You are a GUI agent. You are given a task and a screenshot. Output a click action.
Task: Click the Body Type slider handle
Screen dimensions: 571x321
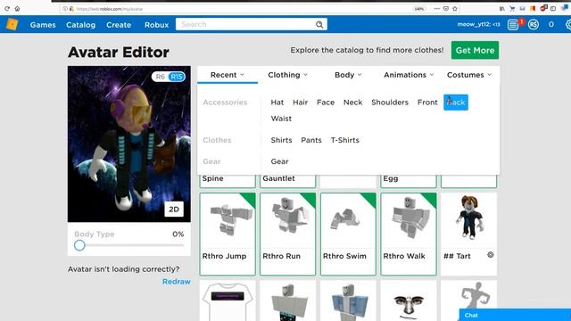click(79, 245)
